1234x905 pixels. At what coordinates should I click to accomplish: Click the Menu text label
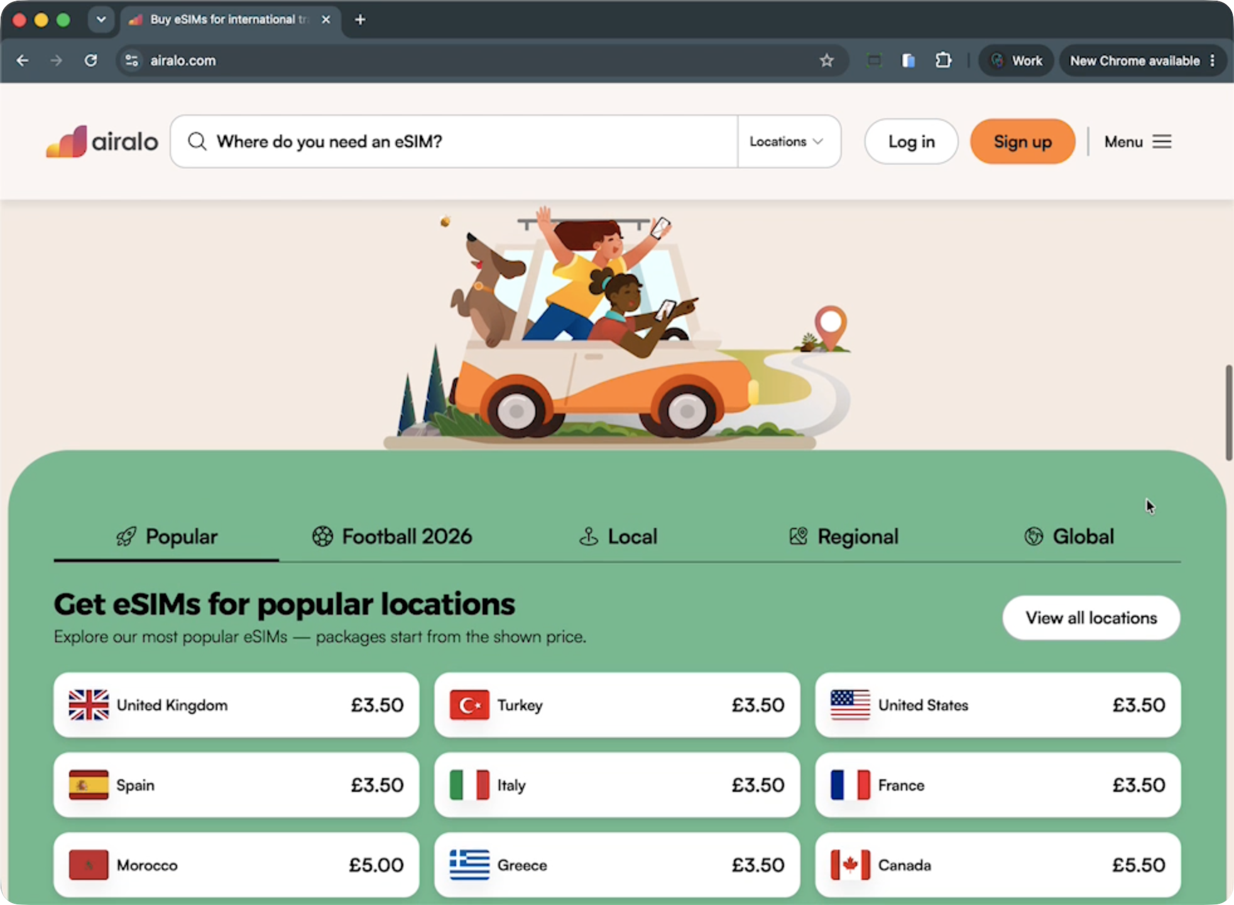click(1123, 141)
